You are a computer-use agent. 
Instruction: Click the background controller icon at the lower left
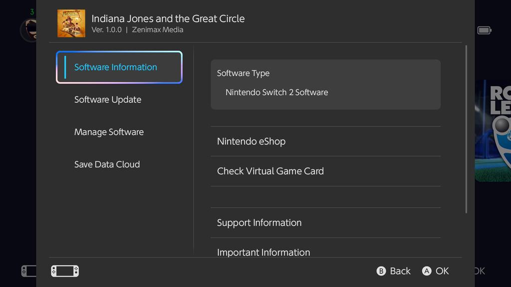tap(28, 271)
